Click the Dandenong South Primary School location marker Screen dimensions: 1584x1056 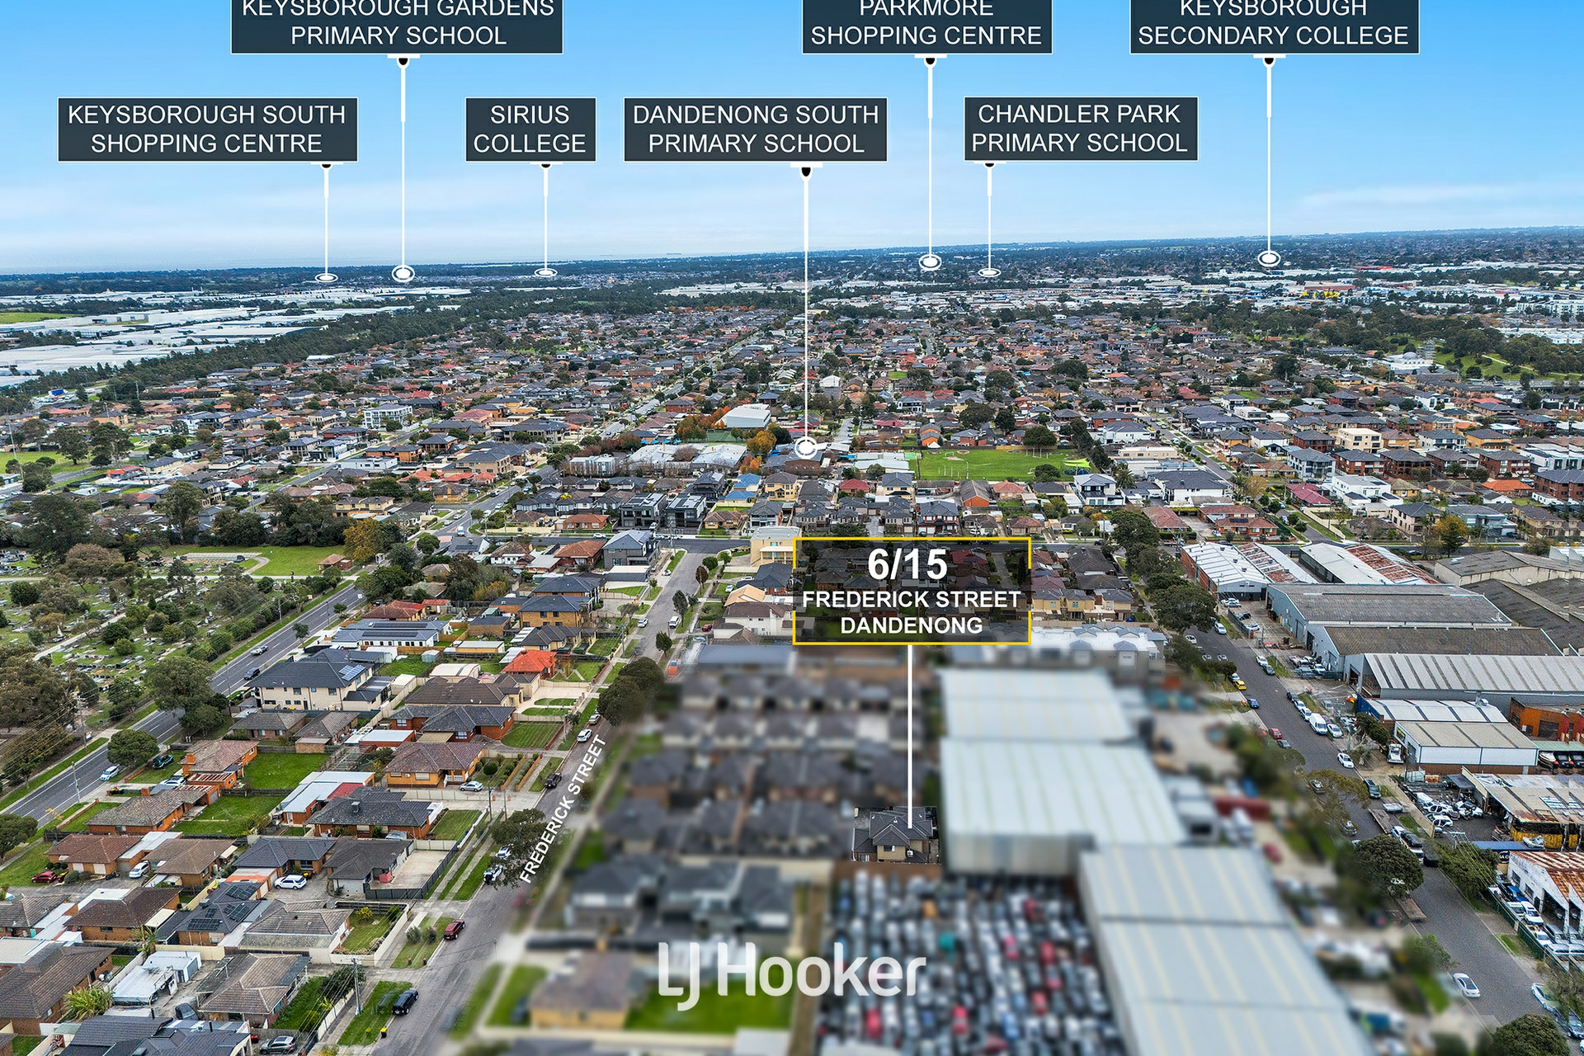click(x=806, y=448)
